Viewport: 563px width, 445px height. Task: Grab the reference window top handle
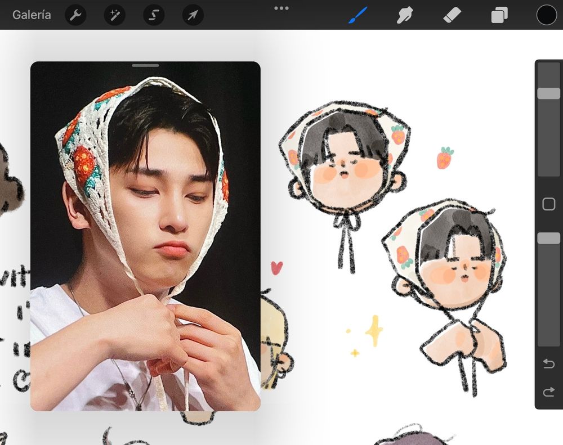[145, 65]
